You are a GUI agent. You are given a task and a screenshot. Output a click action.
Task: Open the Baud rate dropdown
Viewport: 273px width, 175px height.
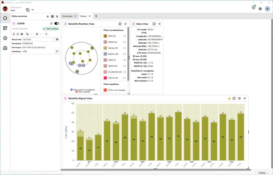click(38, 39)
